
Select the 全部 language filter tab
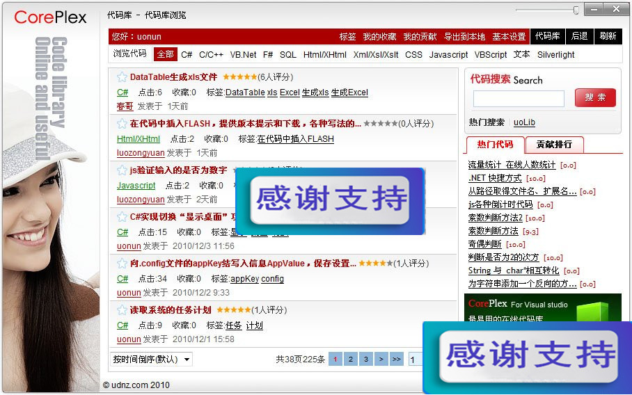coord(165,54)
